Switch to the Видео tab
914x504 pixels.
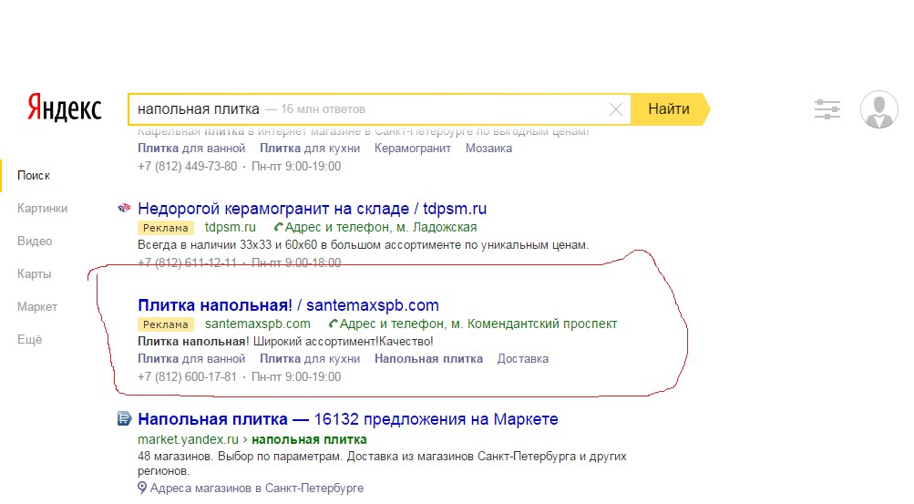[x=35, y=242]
